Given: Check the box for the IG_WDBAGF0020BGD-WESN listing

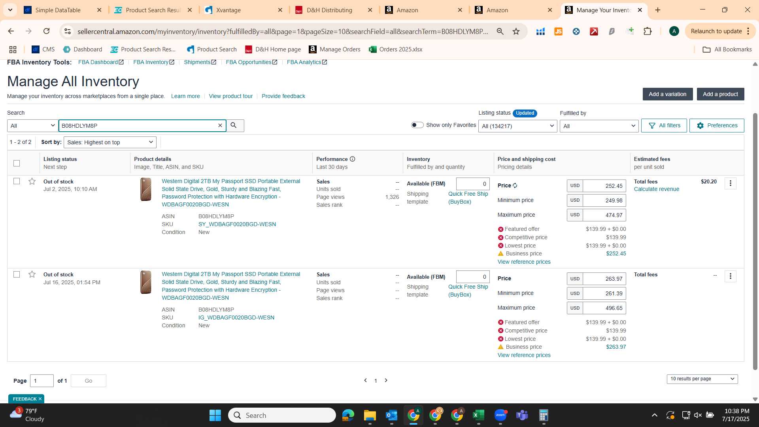Looking at the screenshot, I should (x=17, y=274).
